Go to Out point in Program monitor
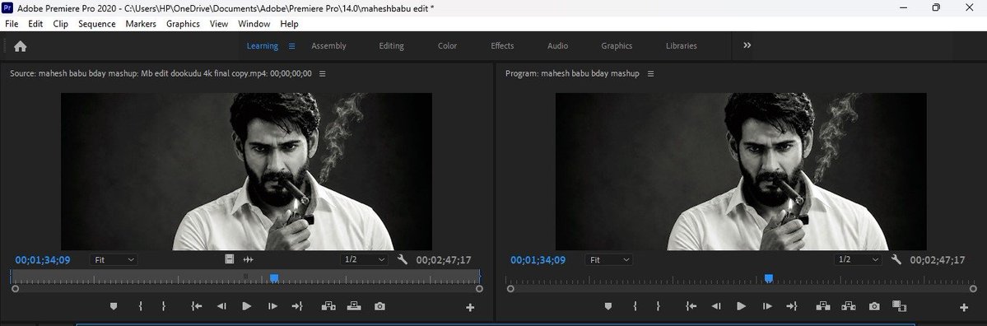 pos(792,306)
